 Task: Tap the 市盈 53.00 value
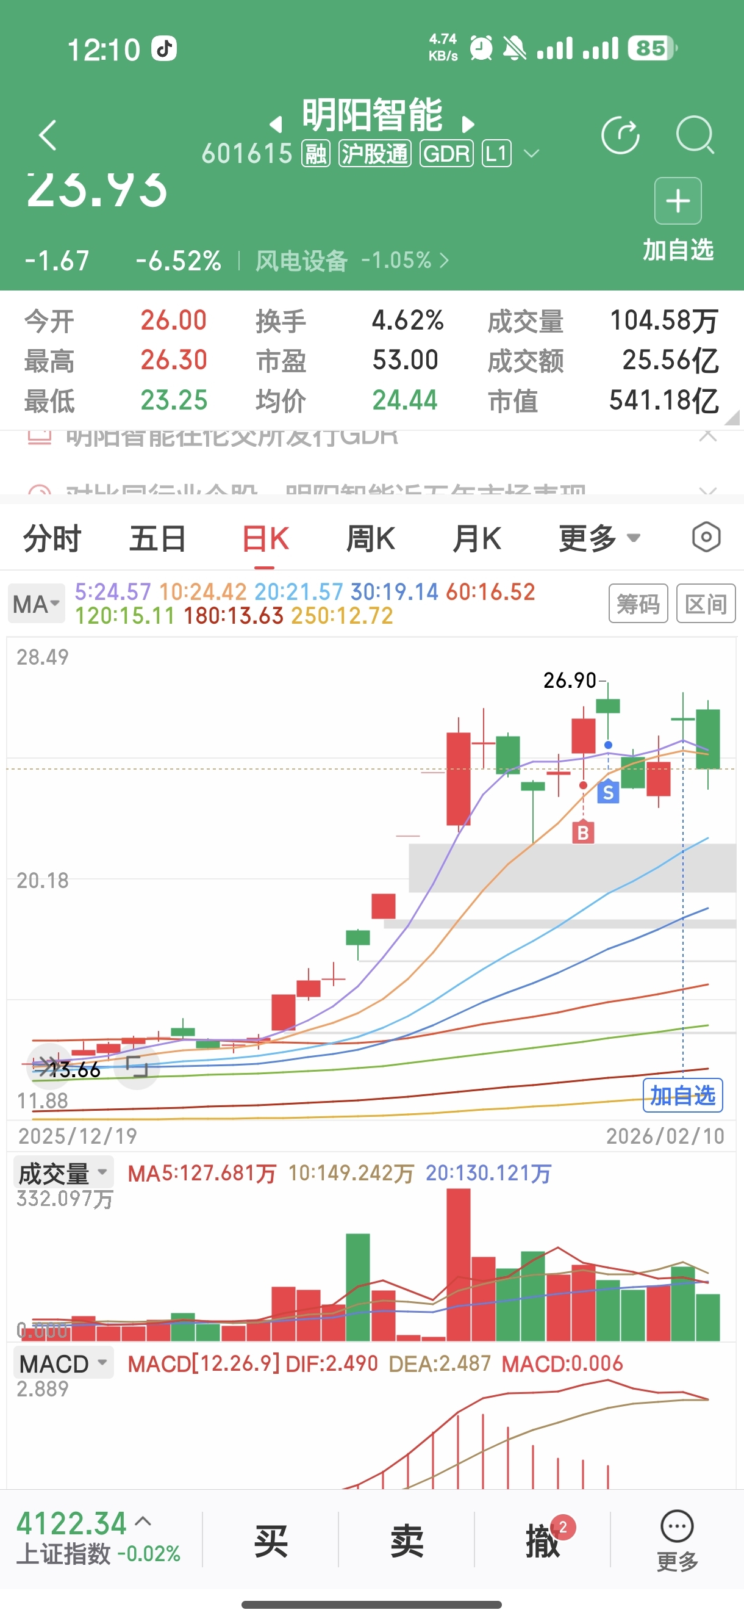click(405, 360)
